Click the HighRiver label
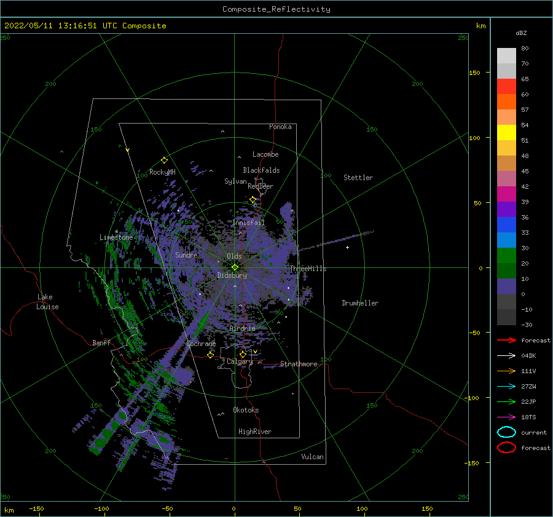The width and height of the screenshot is (553, 517). (255, 432)
